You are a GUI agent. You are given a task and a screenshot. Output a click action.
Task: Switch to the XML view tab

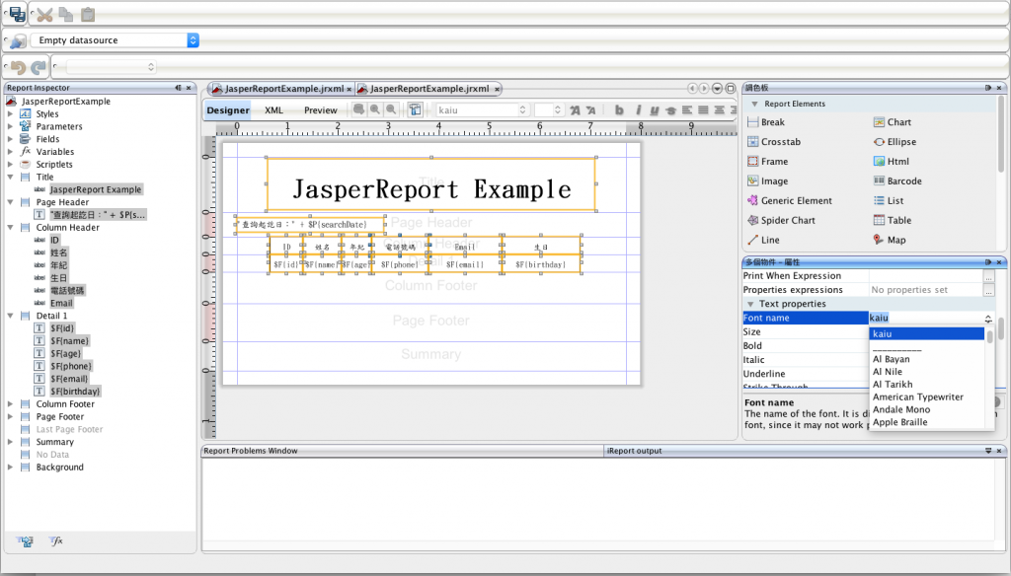point(274,110)
